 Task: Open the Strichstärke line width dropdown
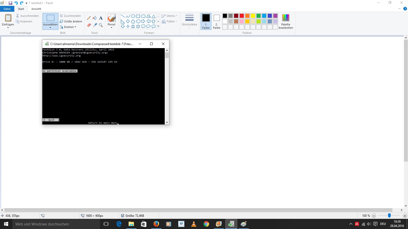189,21
